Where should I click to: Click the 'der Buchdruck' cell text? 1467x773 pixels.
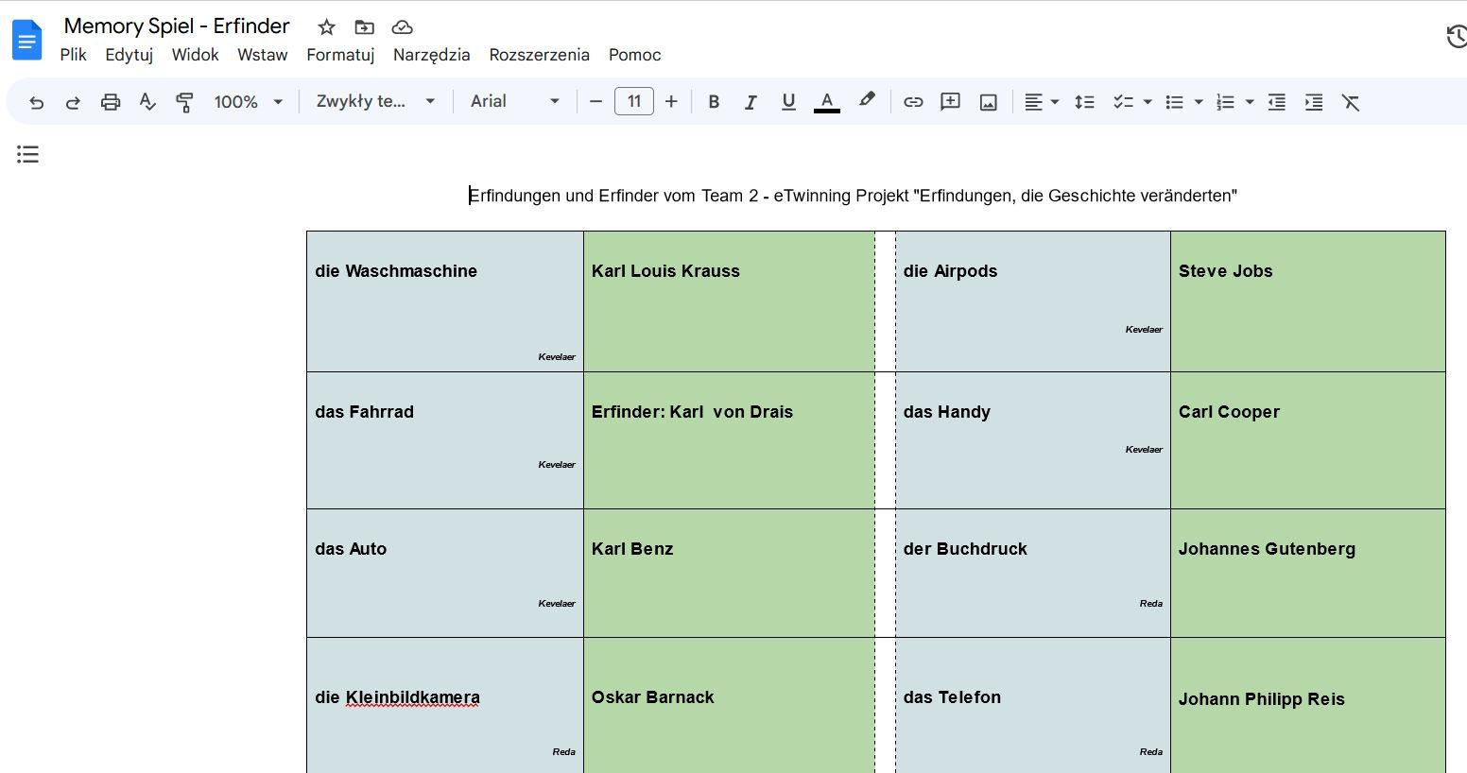pyautogui.click(x=965, y=549)
